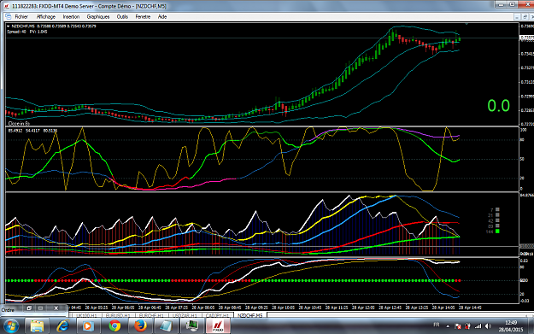Minimize the inner chart window
The width and height of the screenshot is (534, 334).
[517, 17]
